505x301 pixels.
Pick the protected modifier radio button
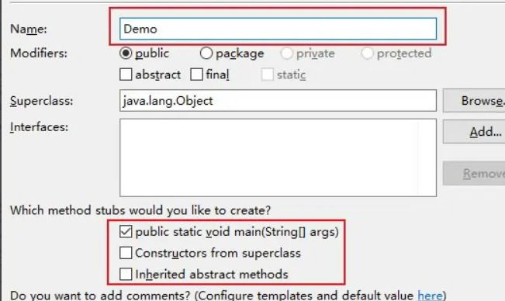point(367,54)
